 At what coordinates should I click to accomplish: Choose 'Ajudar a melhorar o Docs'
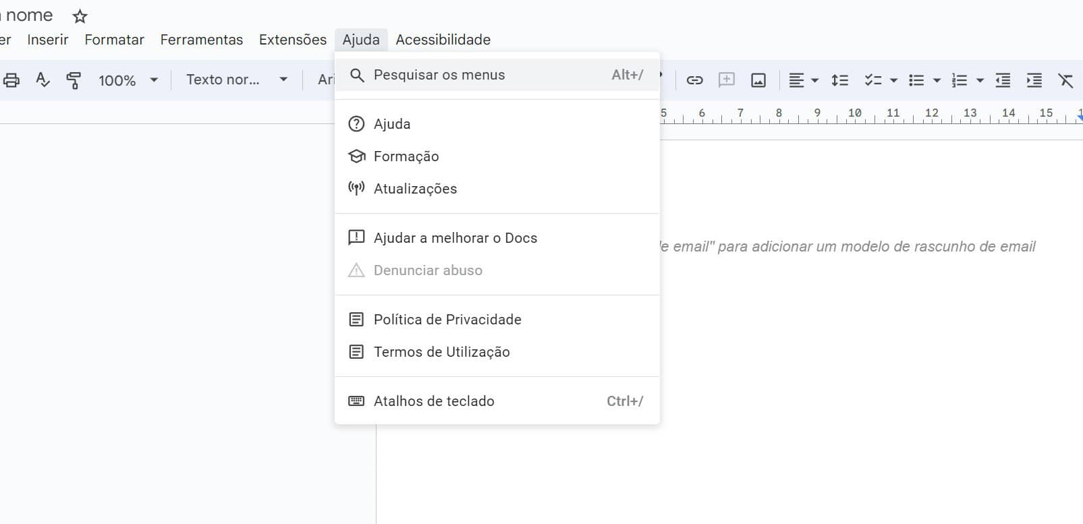[x=497, y=238]
